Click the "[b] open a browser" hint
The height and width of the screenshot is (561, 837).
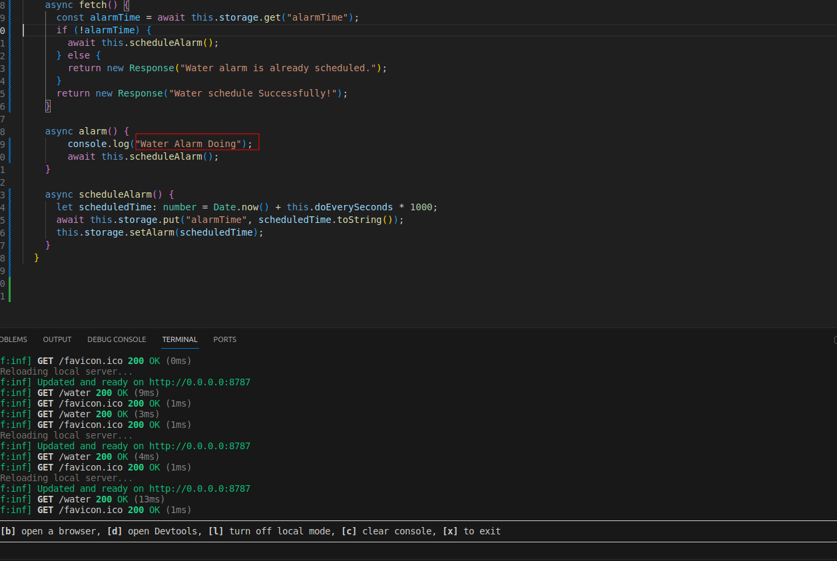(49, 531)
